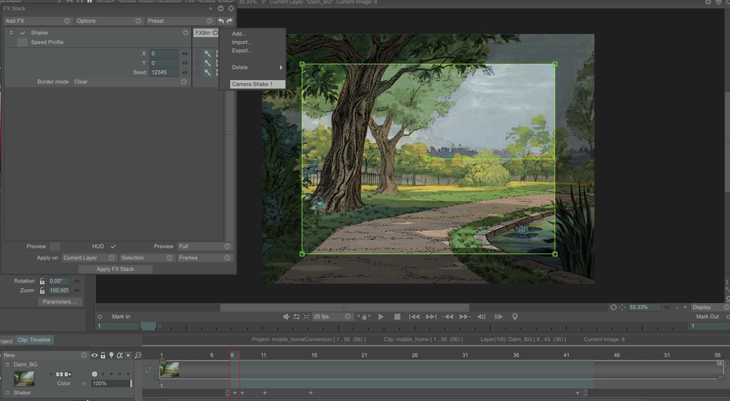730x401 pixels.
Task: Open the Current Layer apply-on dropdown
Action: [89, 258]
